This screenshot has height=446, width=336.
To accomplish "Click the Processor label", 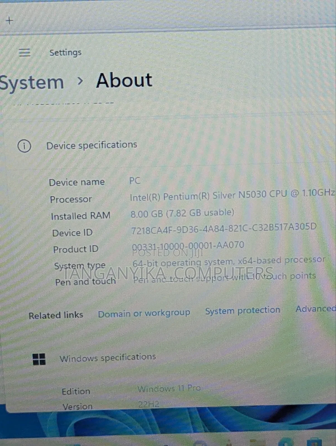I will click(71, 199).
